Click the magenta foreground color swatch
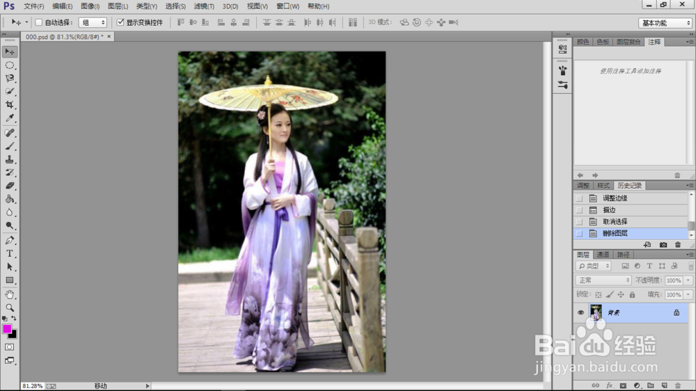This screenshot has height=391, width=696. point(6,328)
